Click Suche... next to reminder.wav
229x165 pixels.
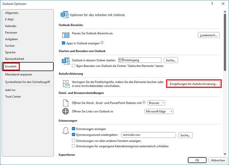[x=185, y=135]
